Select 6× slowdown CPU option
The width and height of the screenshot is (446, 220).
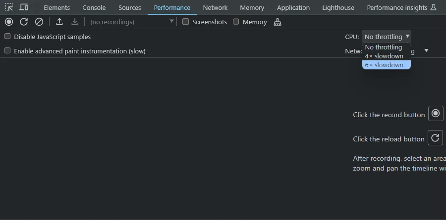click(386, 65)
